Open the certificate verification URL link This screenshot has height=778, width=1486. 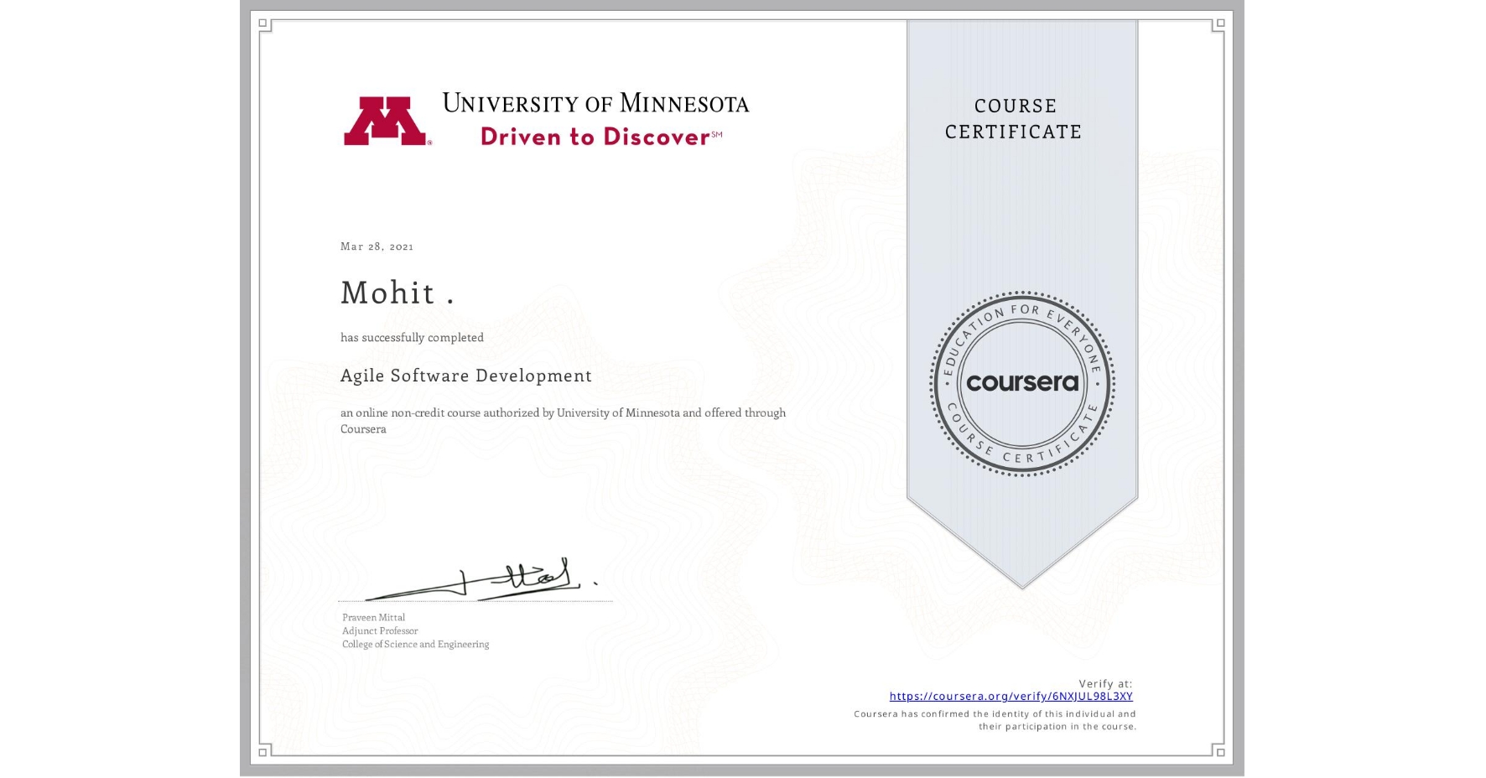click(1010, 697)
